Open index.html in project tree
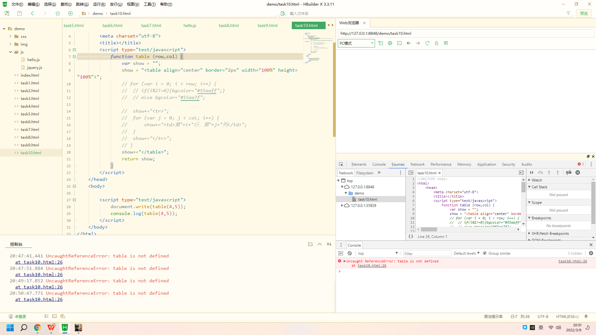596x335 pixels. point(30,75)
